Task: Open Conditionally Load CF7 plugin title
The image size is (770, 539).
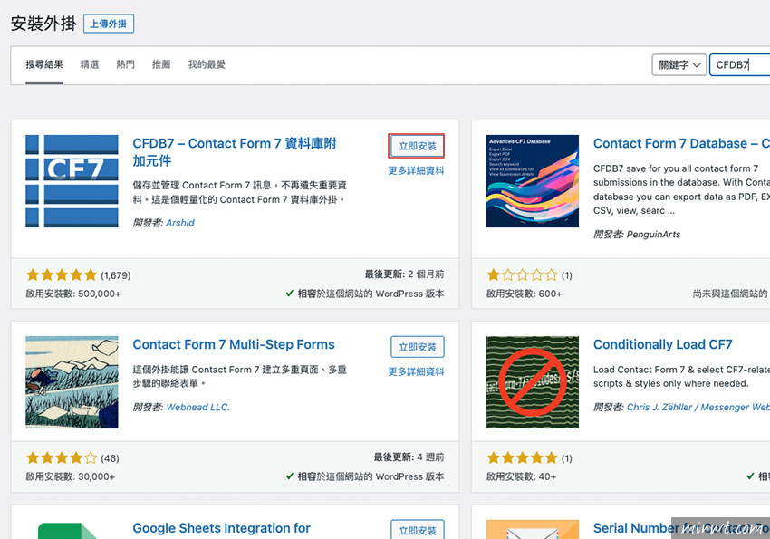Action: 662,344
